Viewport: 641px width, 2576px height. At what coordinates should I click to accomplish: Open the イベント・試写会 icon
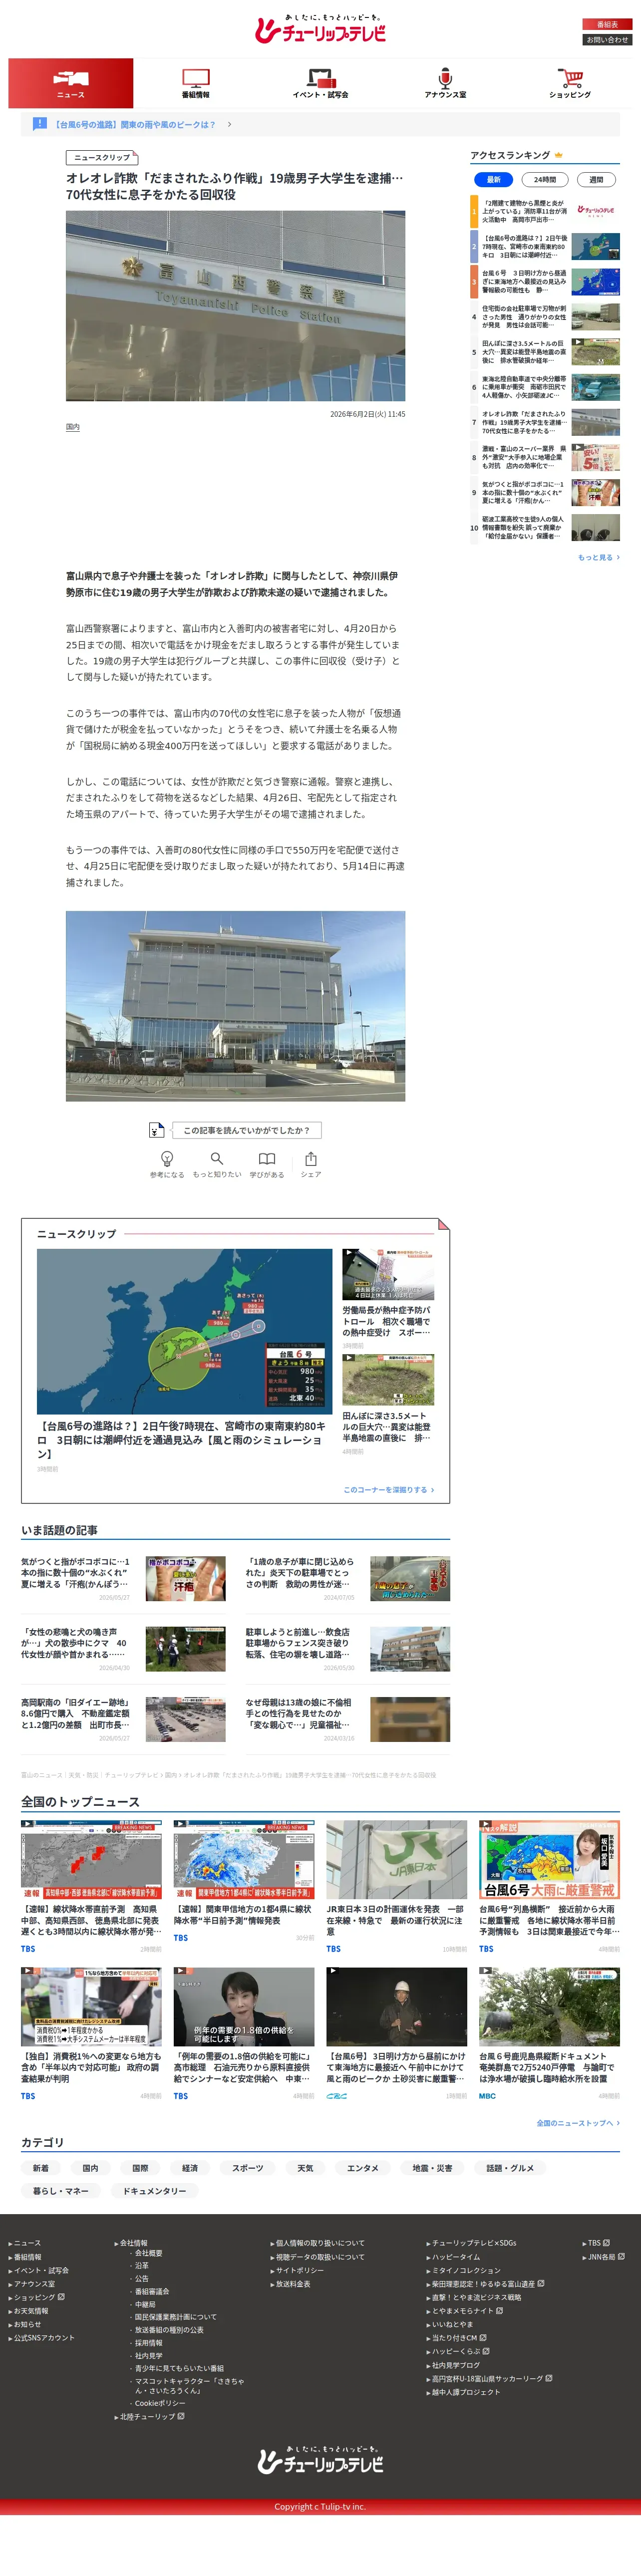[x=320, y=78]
